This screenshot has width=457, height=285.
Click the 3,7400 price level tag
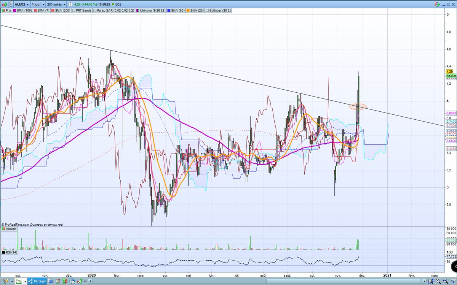(451, 121)
